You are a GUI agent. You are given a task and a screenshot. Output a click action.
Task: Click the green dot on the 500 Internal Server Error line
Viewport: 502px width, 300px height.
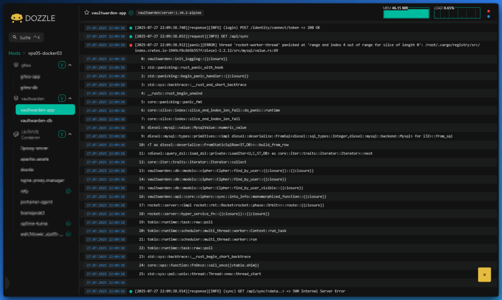pyautogui.click(x=130, y=291)
